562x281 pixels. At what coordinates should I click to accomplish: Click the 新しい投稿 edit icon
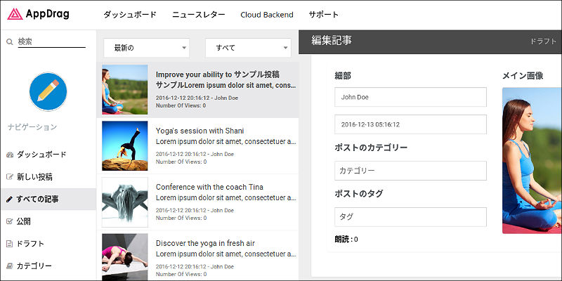point(9,177)
